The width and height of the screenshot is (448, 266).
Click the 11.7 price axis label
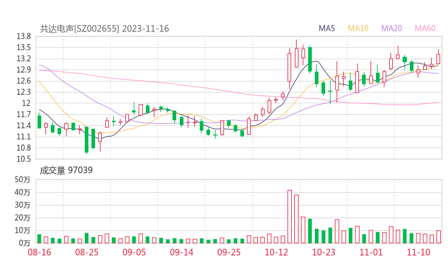(24, 114)
